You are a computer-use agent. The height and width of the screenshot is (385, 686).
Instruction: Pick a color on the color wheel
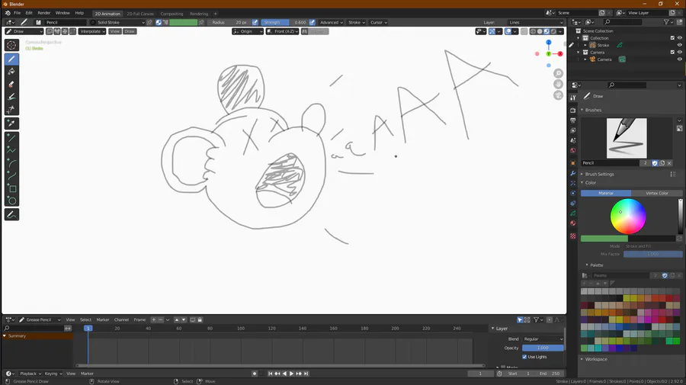(x=628, y=217)
